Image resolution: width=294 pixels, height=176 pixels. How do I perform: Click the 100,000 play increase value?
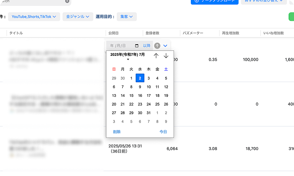(251, 60)
